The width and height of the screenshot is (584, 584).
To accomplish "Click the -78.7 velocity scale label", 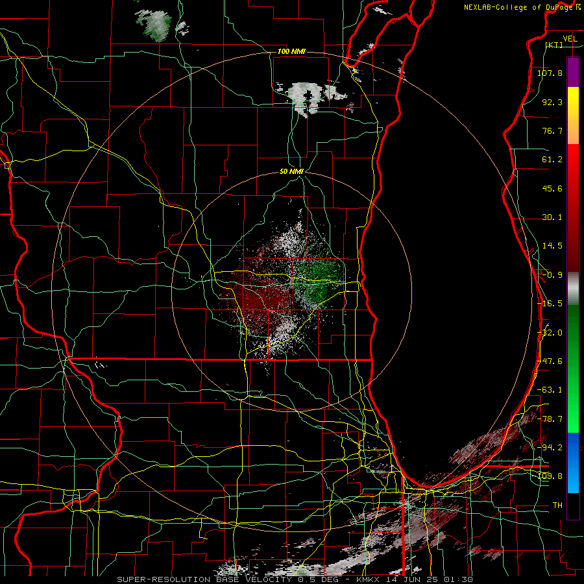I will click(551, 419).
